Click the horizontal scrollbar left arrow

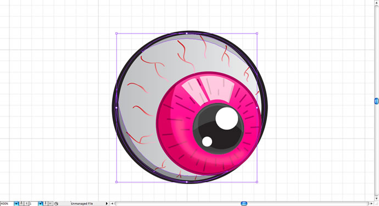point(112,204)
